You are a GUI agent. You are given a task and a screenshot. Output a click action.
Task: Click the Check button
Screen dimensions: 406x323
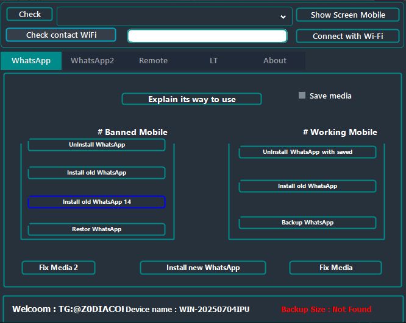point(29,14)
